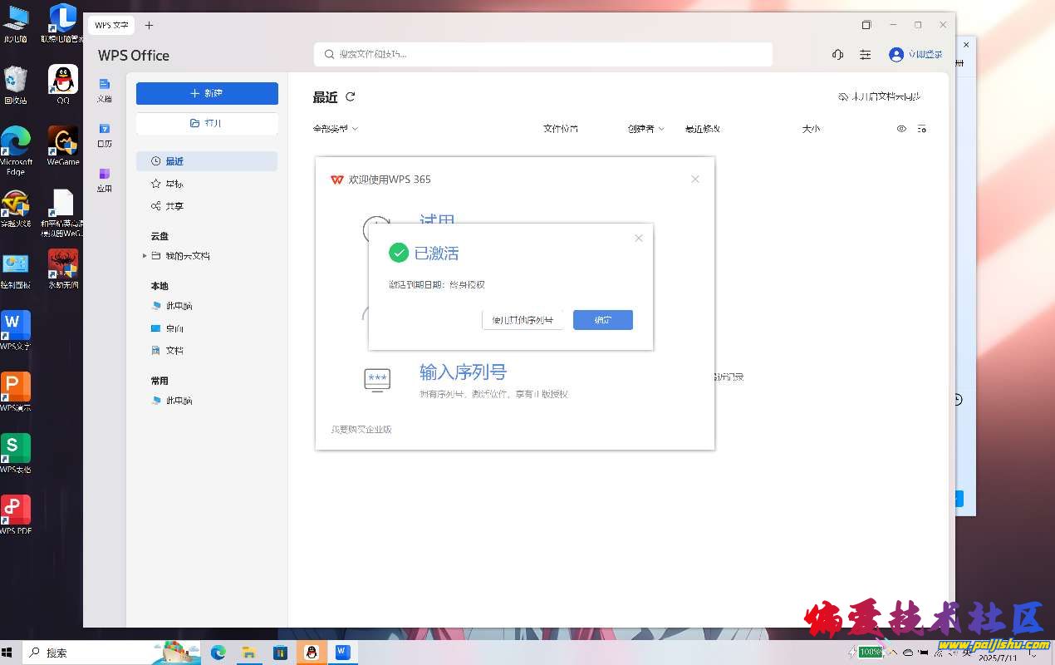
Task: Click the QQ icon in the taskbar
Action: point(312,653)
